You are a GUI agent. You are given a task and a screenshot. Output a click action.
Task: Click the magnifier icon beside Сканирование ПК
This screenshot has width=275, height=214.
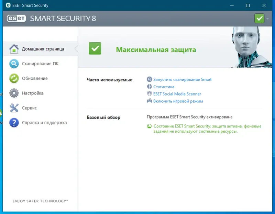click(14, 64)
